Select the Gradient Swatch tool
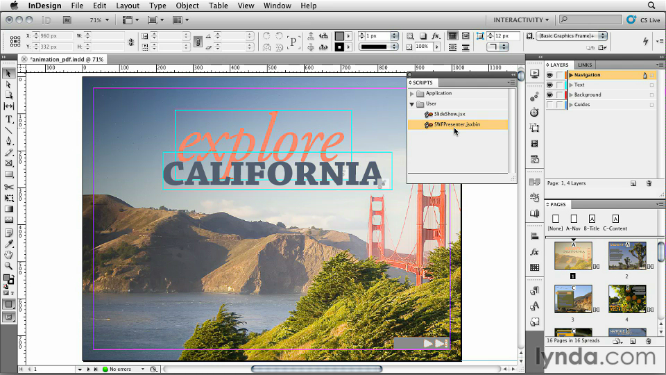The width and height of the screenshot is (666, 375). click(x=8, y=209)
